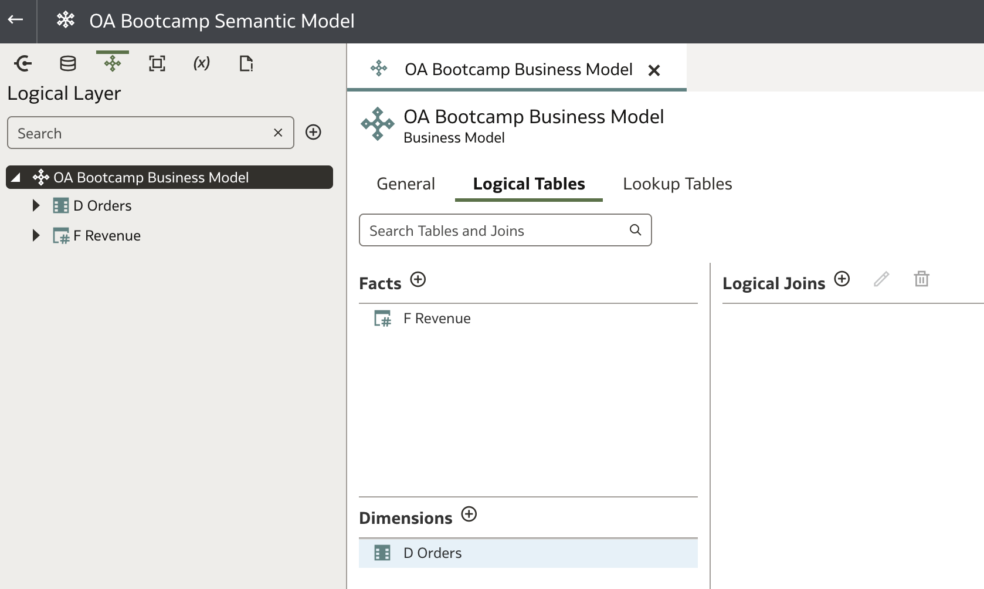Open the Presentation Layer icon
The width and height of the screenshot is (984, 589).
point(157,63)
